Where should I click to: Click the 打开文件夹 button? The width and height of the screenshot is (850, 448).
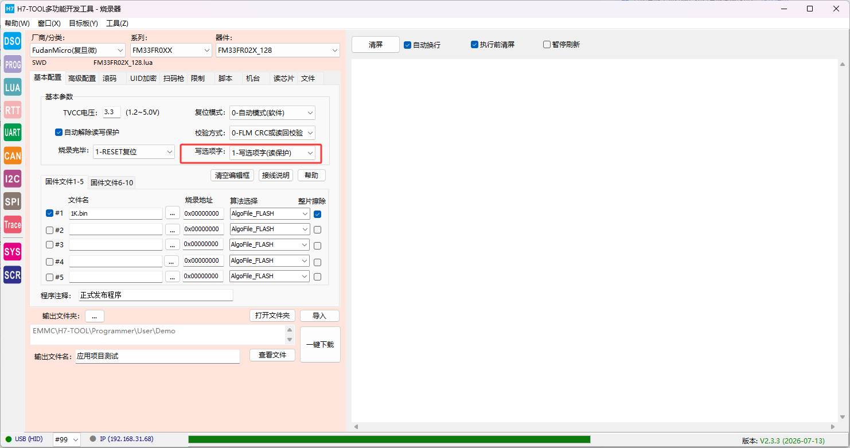[272, 316]
